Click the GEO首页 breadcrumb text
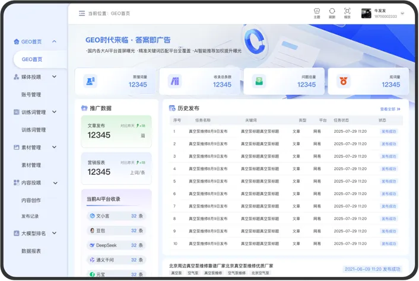 [x=120, y=14]
